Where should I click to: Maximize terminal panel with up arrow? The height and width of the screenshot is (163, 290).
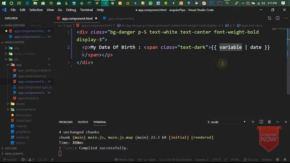(x=278, y=122)
